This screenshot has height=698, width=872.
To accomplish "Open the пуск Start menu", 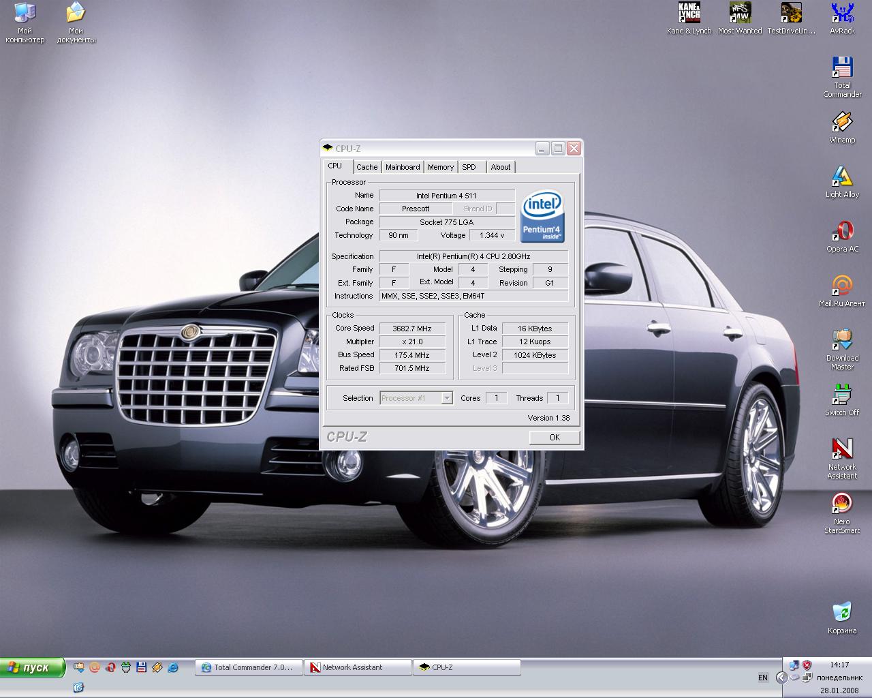I will [33, 667].
